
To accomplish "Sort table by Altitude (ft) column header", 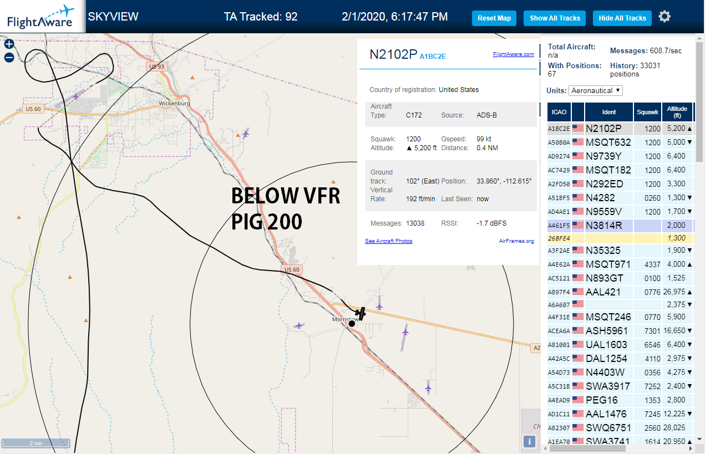I will pyautogui.click(x=677, y=112).
